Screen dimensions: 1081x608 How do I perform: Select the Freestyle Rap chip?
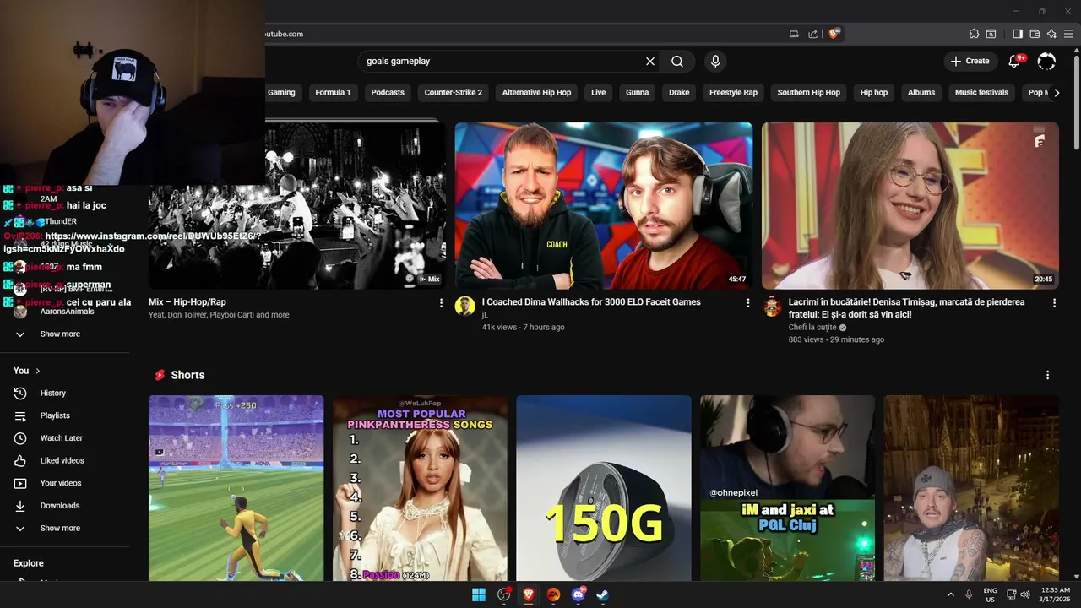(733, 92)
